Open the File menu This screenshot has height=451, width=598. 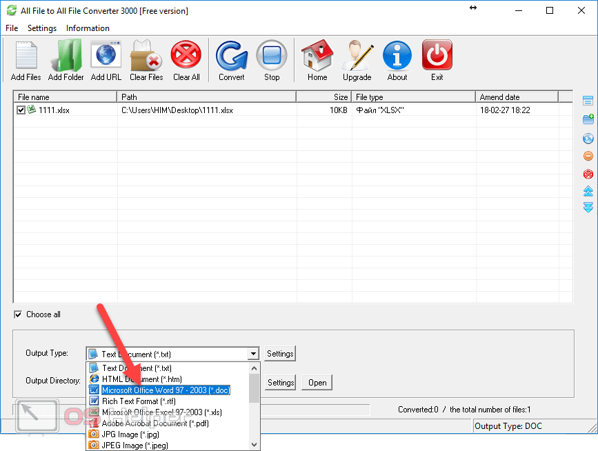[x=12, y=28]
